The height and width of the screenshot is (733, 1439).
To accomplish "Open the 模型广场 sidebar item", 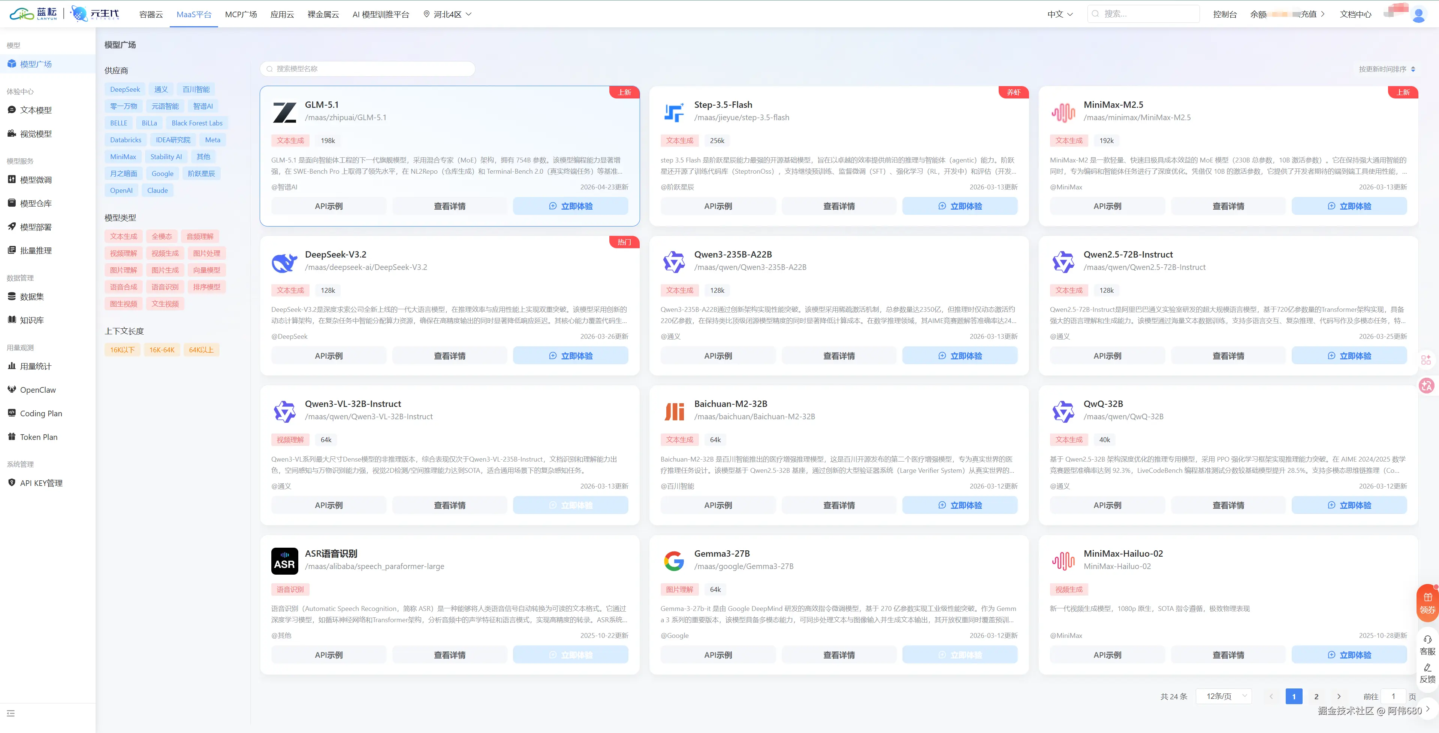I will (48, 64).
